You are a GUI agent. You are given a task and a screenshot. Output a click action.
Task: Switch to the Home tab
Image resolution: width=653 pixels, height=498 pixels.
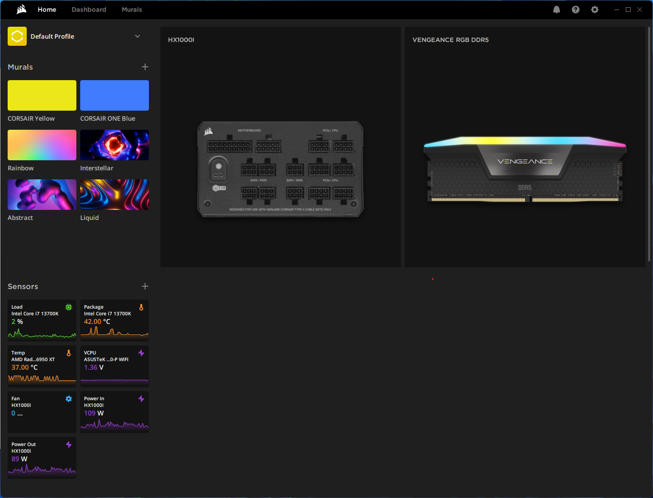pos(47,10)
